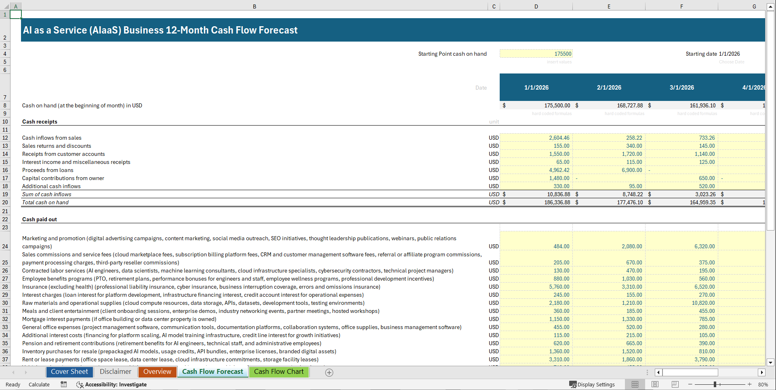Image resolution: width=776 pixels, height=390 pixels.
Task: Select the Normal view icon in status bar
Action: [x=635, y=384]
